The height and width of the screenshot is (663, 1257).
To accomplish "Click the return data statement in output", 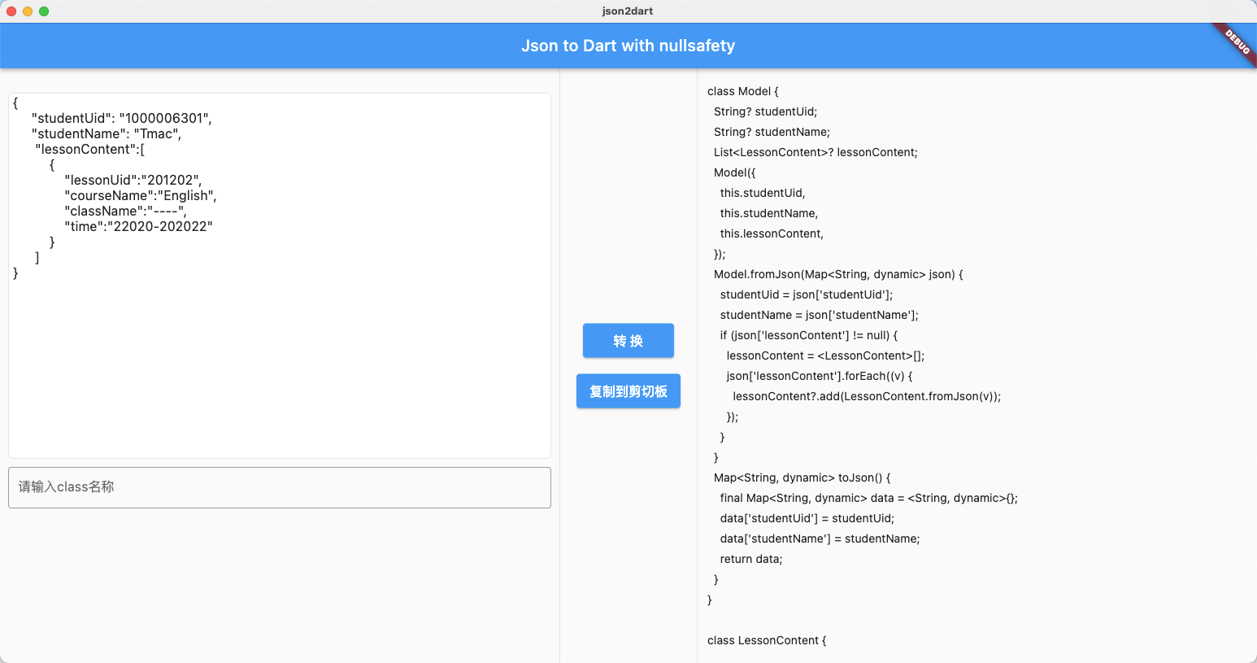I will (x=750, y=559).
